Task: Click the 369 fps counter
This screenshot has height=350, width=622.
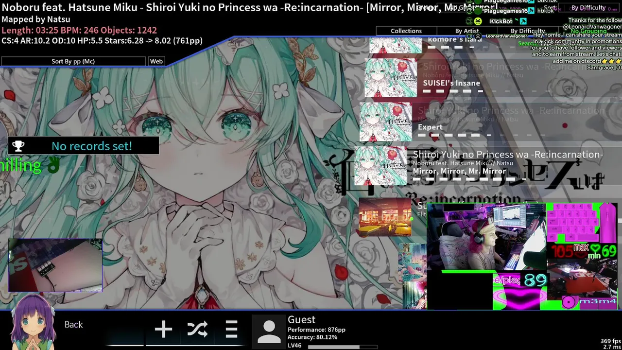Action: coord(610,341)
